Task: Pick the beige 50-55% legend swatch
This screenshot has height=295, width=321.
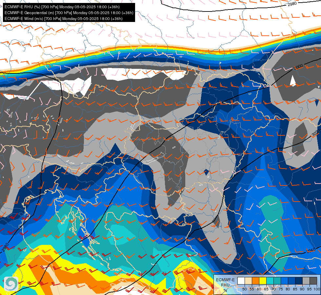Action: point(248,281)
